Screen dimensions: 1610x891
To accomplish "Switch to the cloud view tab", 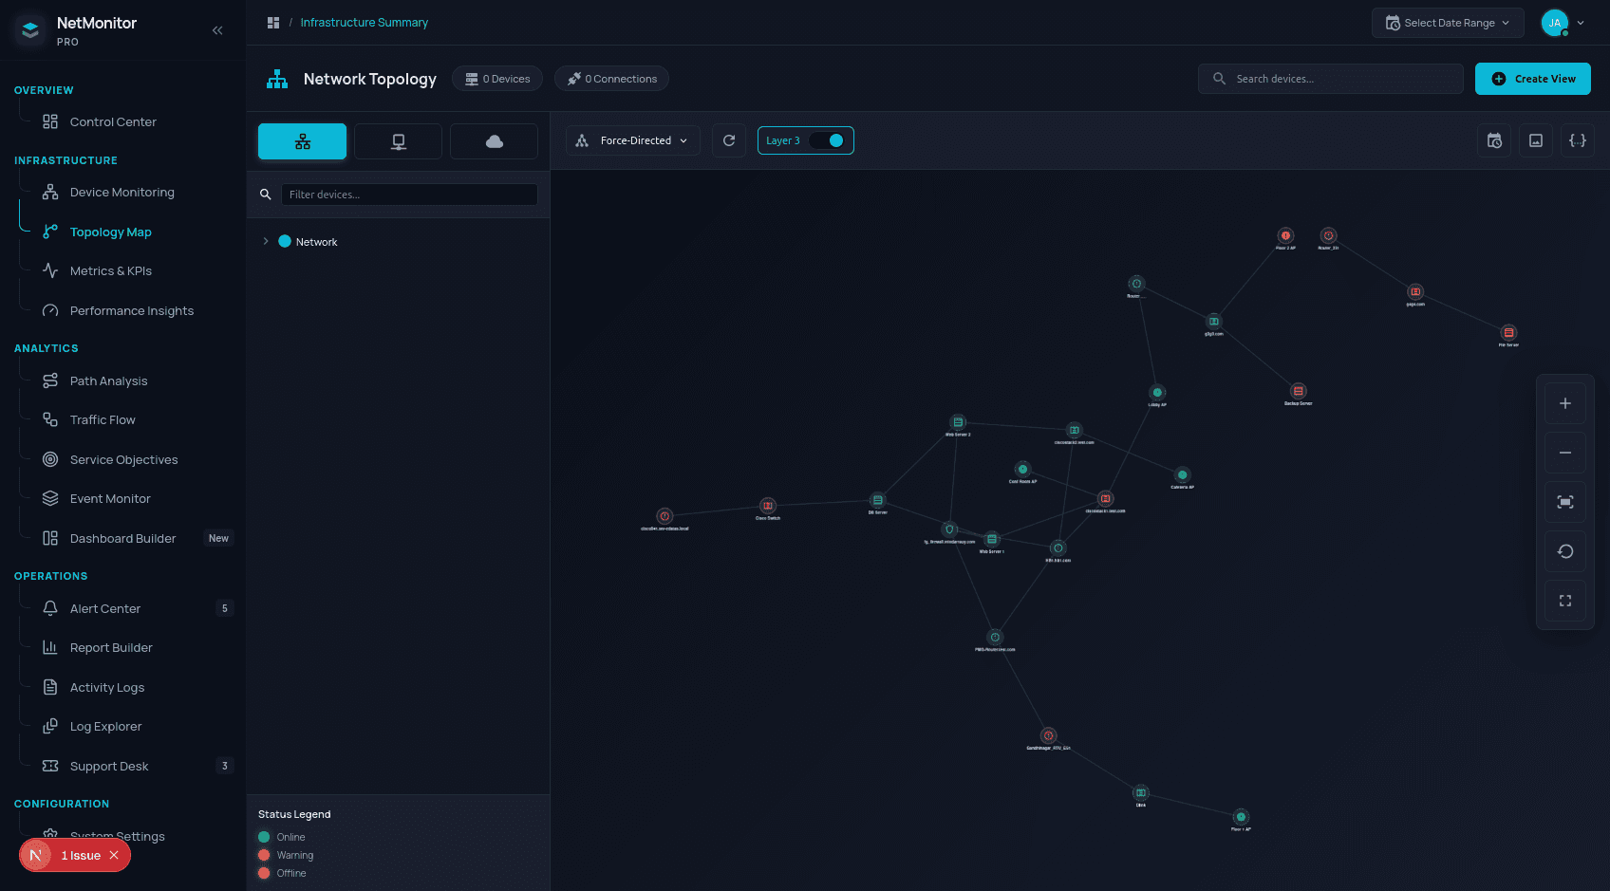I will (x=494, y=141).
